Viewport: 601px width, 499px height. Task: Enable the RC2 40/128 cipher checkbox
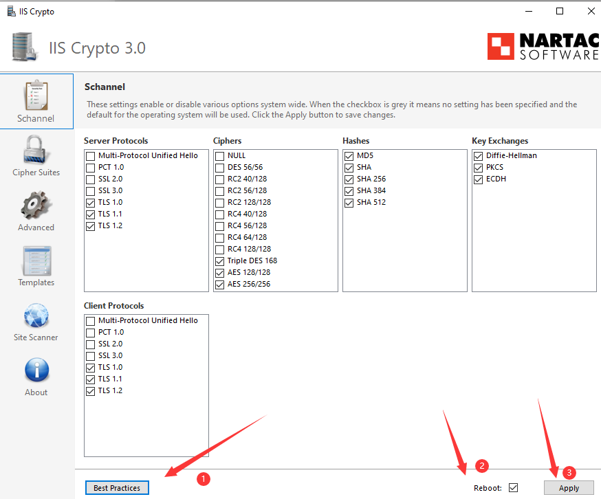[x=219, y=179]
